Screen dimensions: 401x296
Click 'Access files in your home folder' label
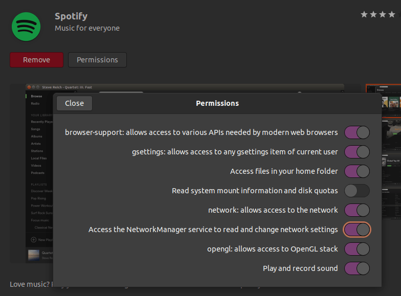(284, 171)
